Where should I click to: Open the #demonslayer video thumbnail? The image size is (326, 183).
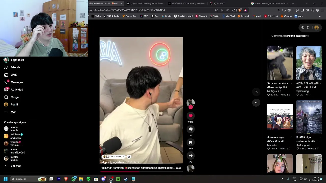click(x=280, y=117)
